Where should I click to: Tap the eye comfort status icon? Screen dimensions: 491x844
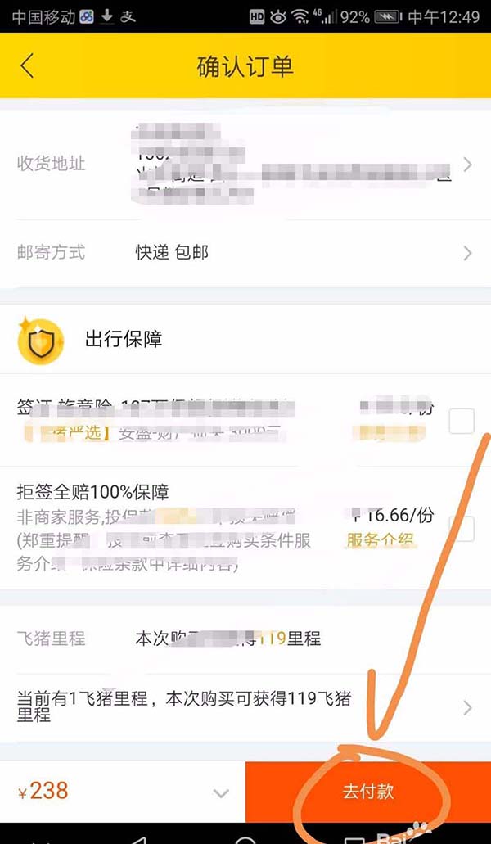click(278, 17)
